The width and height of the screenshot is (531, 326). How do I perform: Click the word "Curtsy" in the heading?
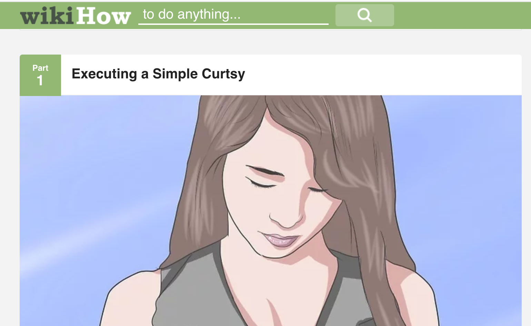pyautogui.click(x=223, y=74)
